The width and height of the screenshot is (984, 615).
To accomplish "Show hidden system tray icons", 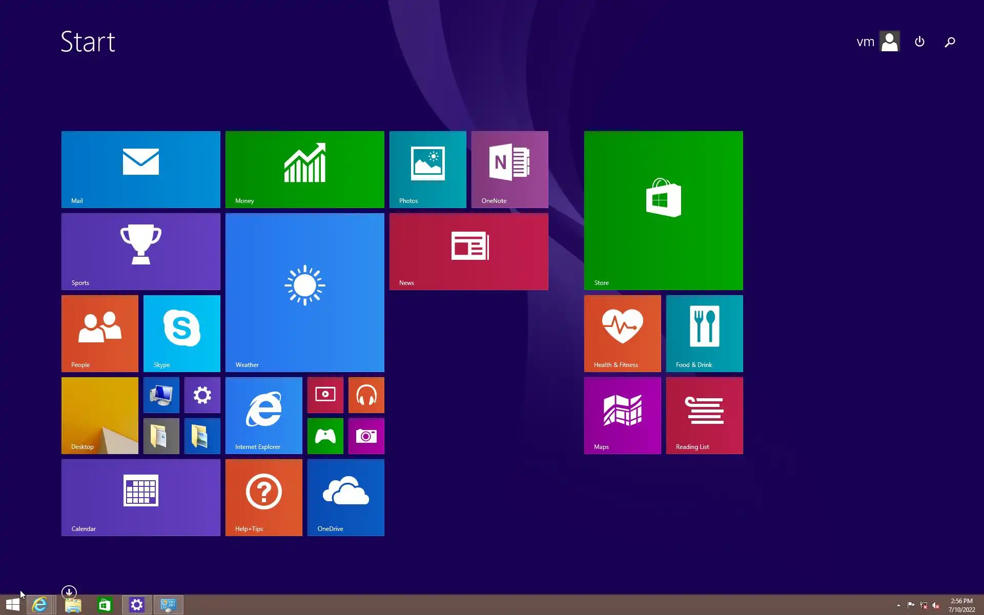I will 898,605.
